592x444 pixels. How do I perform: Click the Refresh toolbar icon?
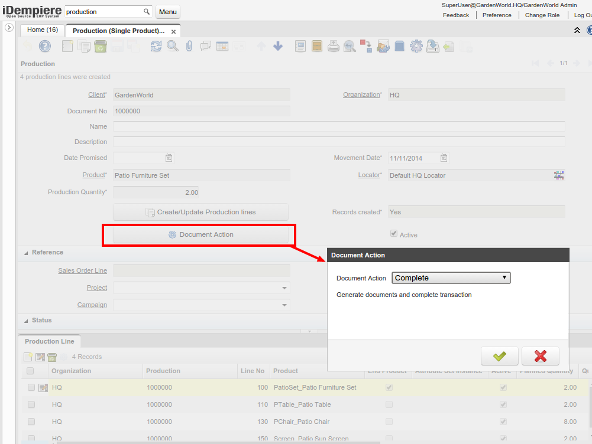click(156, 46)
